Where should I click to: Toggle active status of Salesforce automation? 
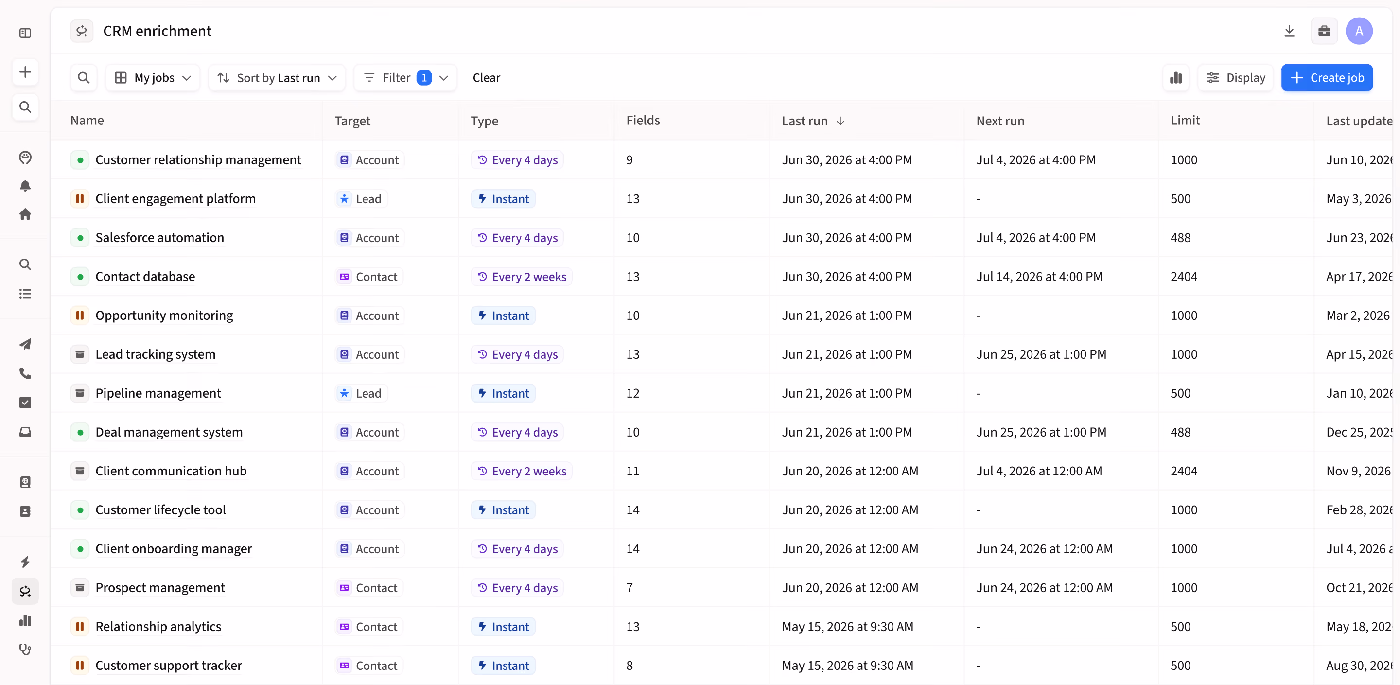point(80,238)
